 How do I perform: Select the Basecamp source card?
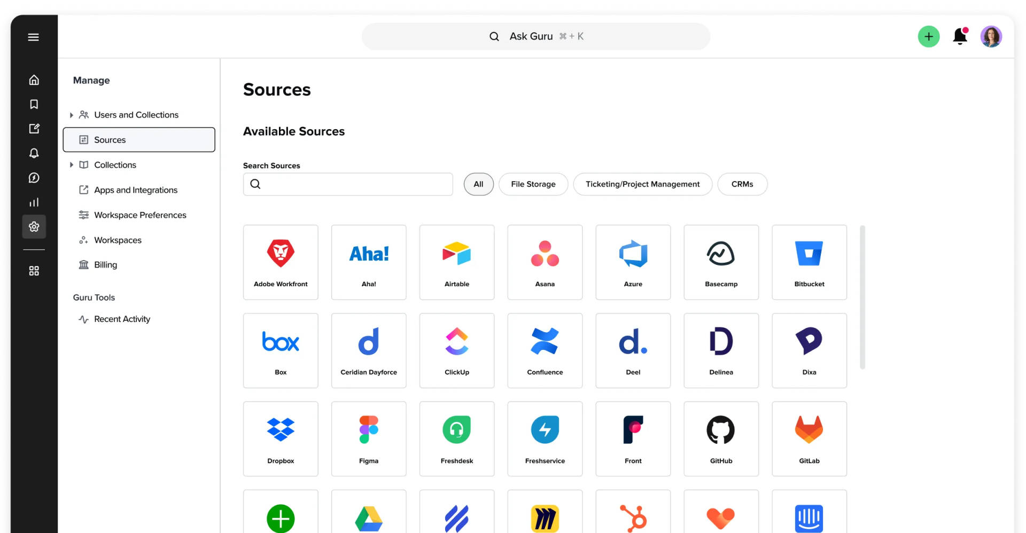pos(721,262)
